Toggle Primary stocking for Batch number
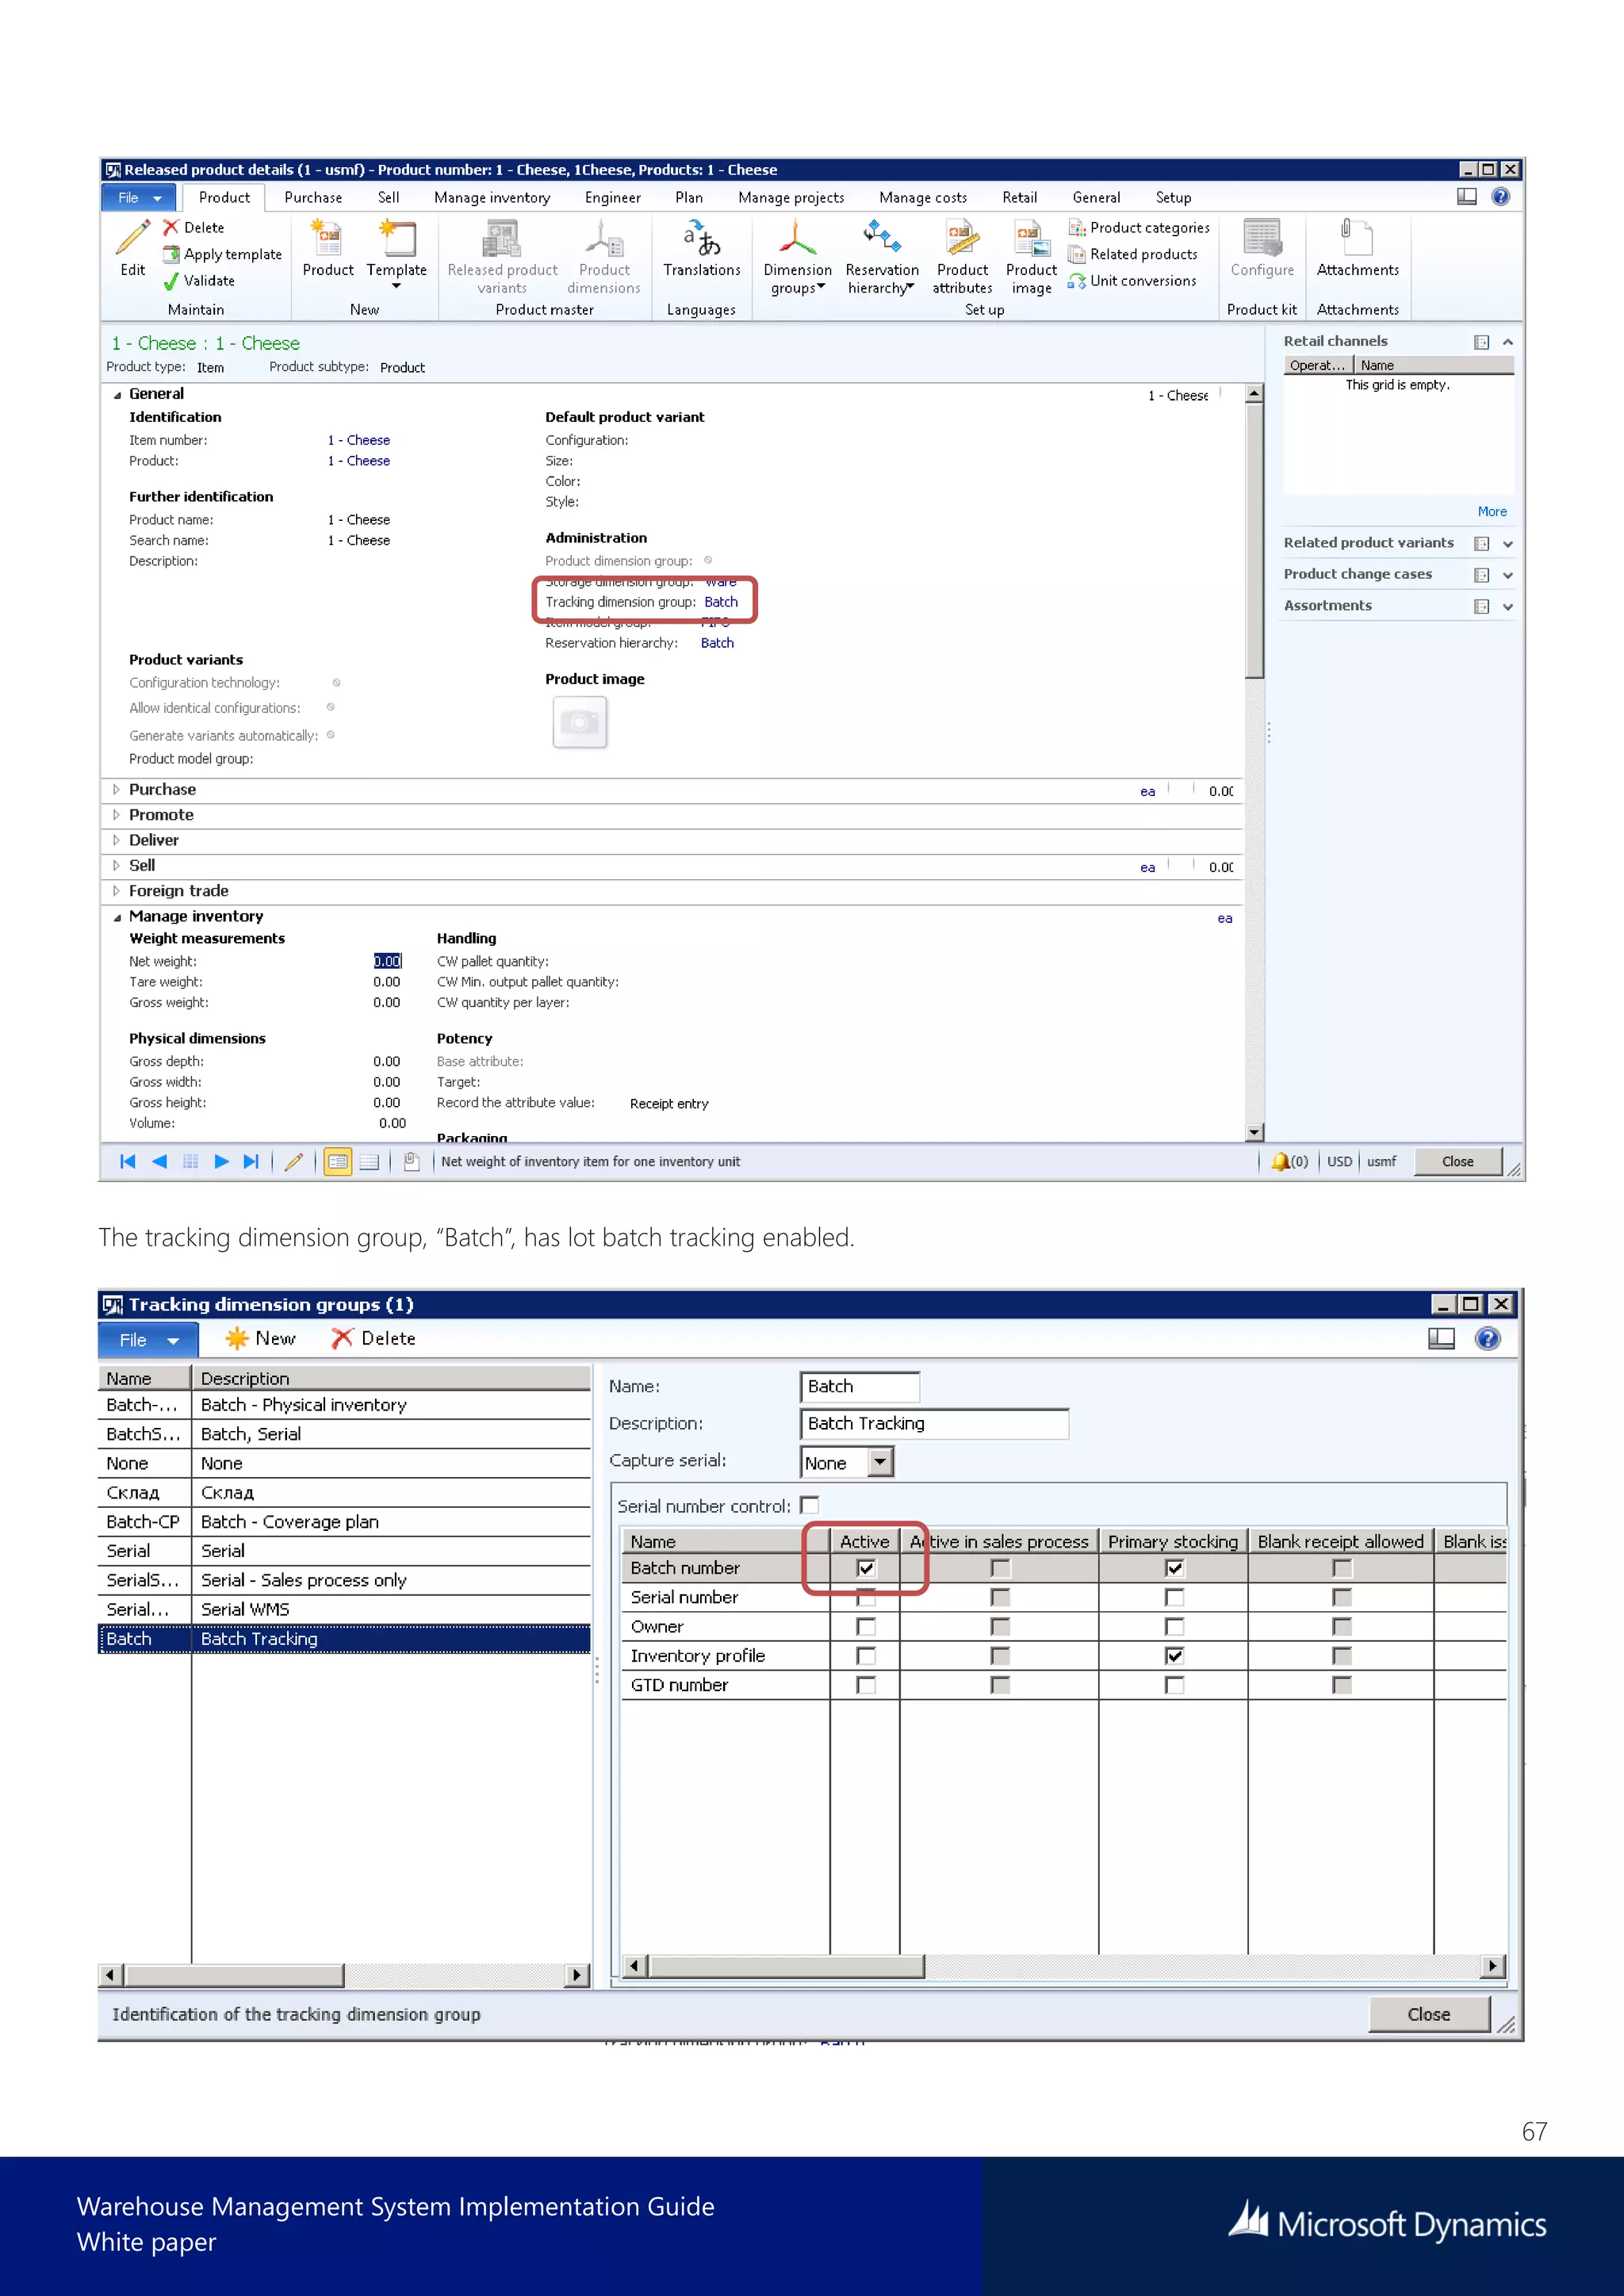The image size is (1624, 2296). click(x=1174, y=1568)
